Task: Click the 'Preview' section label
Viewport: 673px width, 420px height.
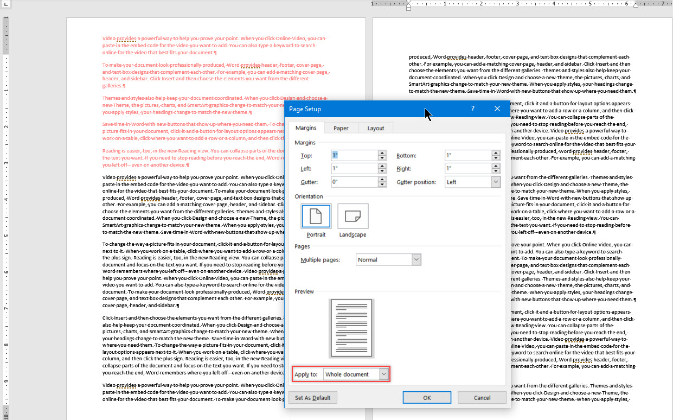Action: (304, 292)
